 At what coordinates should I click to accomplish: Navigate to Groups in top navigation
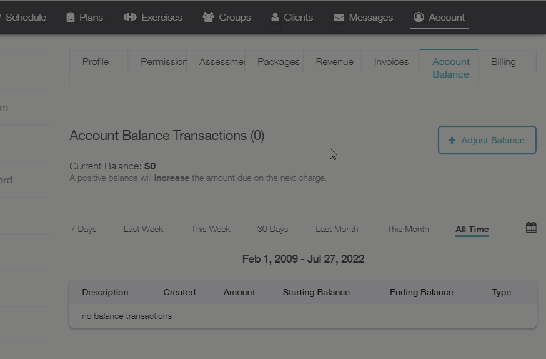pyautogui.click(x=227, y=18)
